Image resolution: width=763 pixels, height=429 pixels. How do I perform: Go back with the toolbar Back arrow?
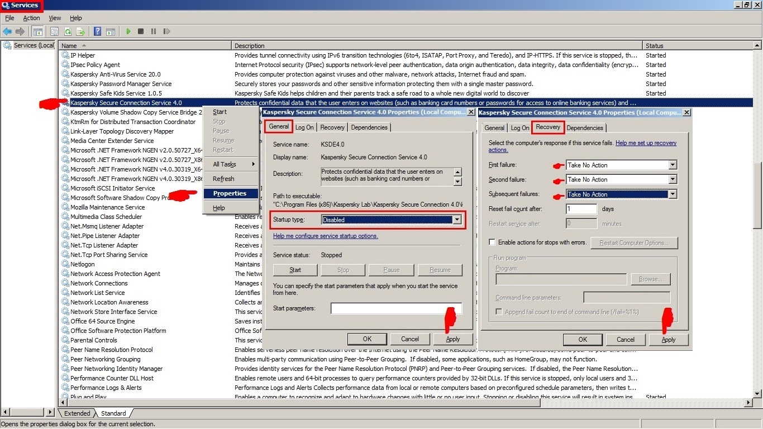(x=7, y=32)
